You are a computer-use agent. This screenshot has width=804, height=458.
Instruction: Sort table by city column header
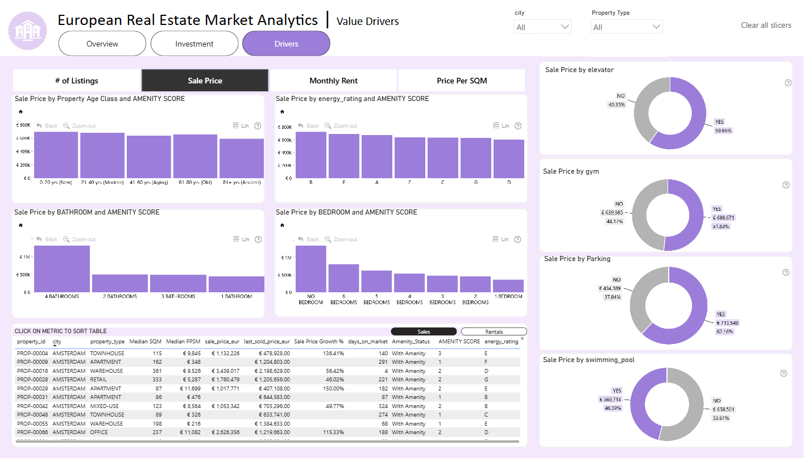(x=57, y=342)
